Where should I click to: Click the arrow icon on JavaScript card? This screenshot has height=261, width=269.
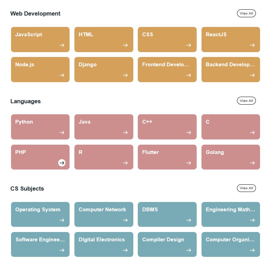tap(62, 45)
